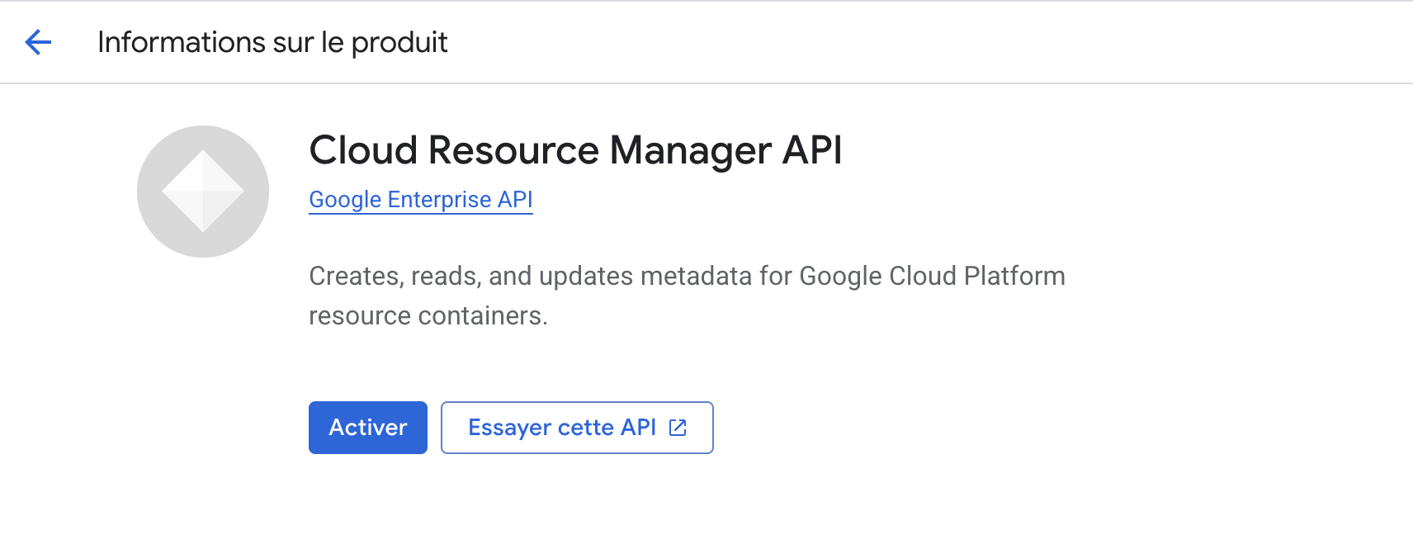Click the word 'Essayer' in the outlined button

coord(509,428)
